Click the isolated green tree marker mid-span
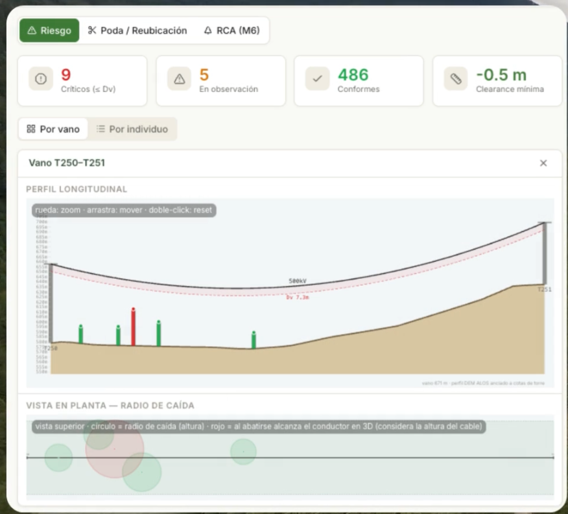568x514 pixels. (x=254, y=340)
